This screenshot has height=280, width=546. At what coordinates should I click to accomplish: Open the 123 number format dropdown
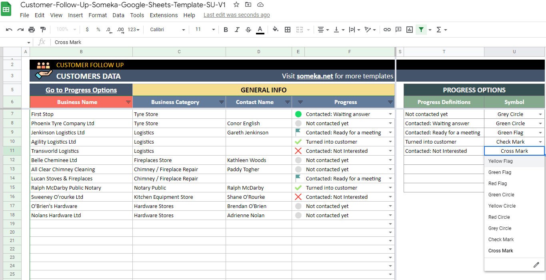[x=132, y=29]
